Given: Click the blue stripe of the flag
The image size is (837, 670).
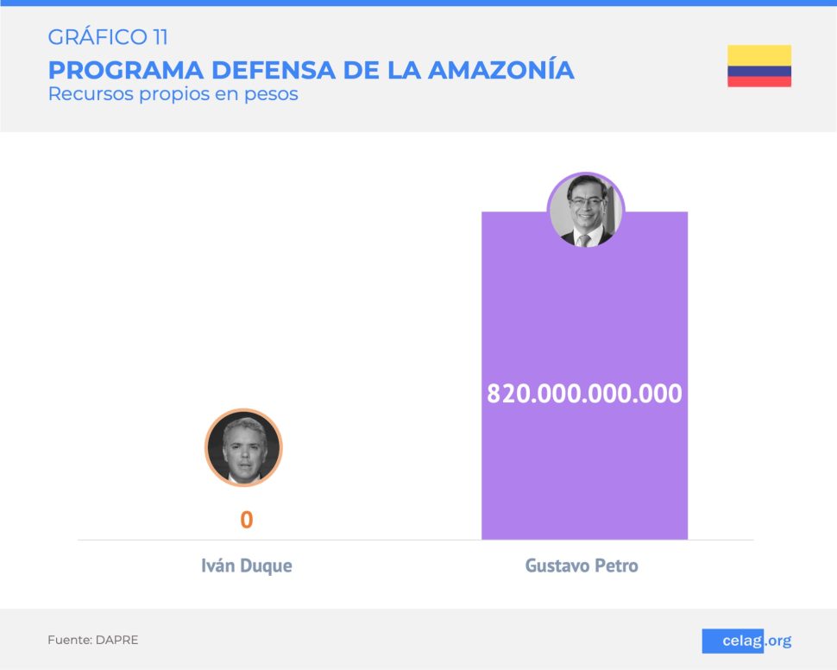Looking at the screenshot, I should coord(759,72).
